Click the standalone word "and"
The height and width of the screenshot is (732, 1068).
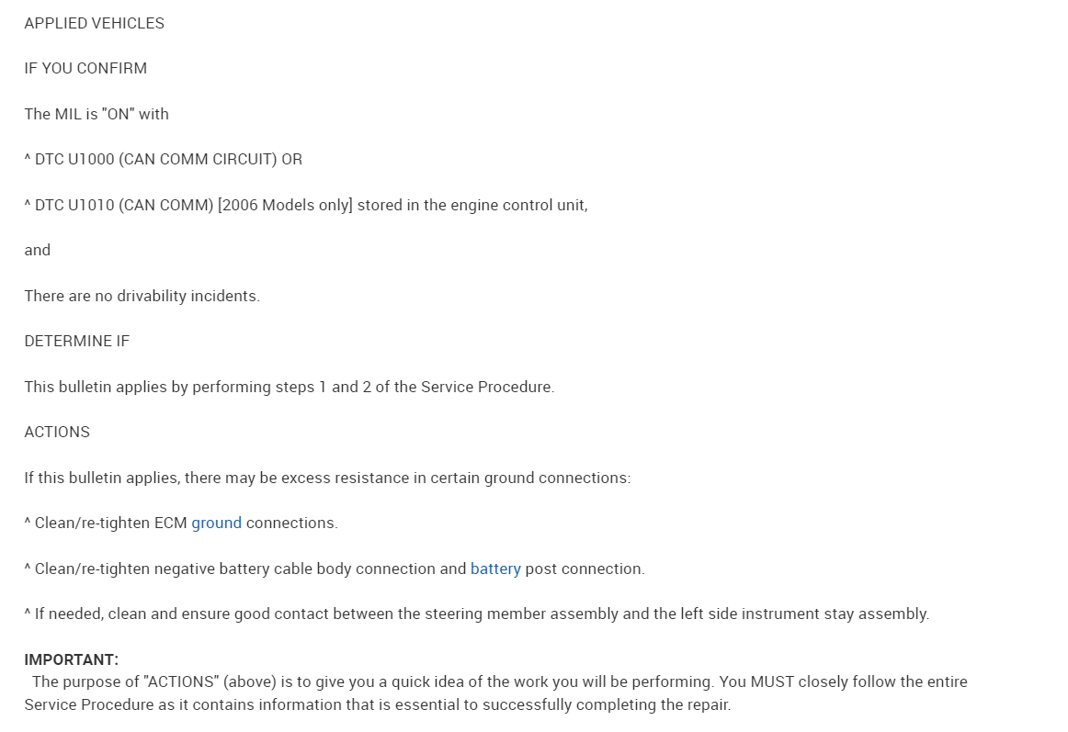(38, 251)
